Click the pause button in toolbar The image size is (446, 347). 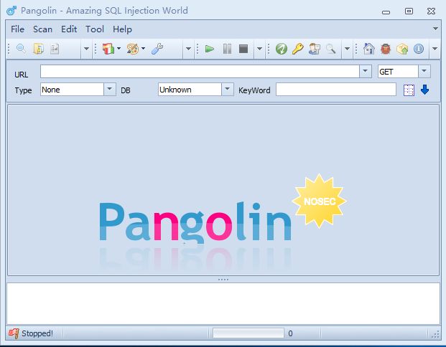[227, 49]
